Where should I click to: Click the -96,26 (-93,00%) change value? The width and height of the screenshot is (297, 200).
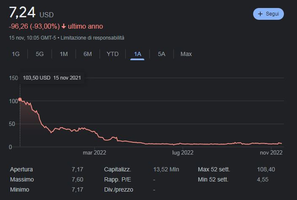[34, 26]
